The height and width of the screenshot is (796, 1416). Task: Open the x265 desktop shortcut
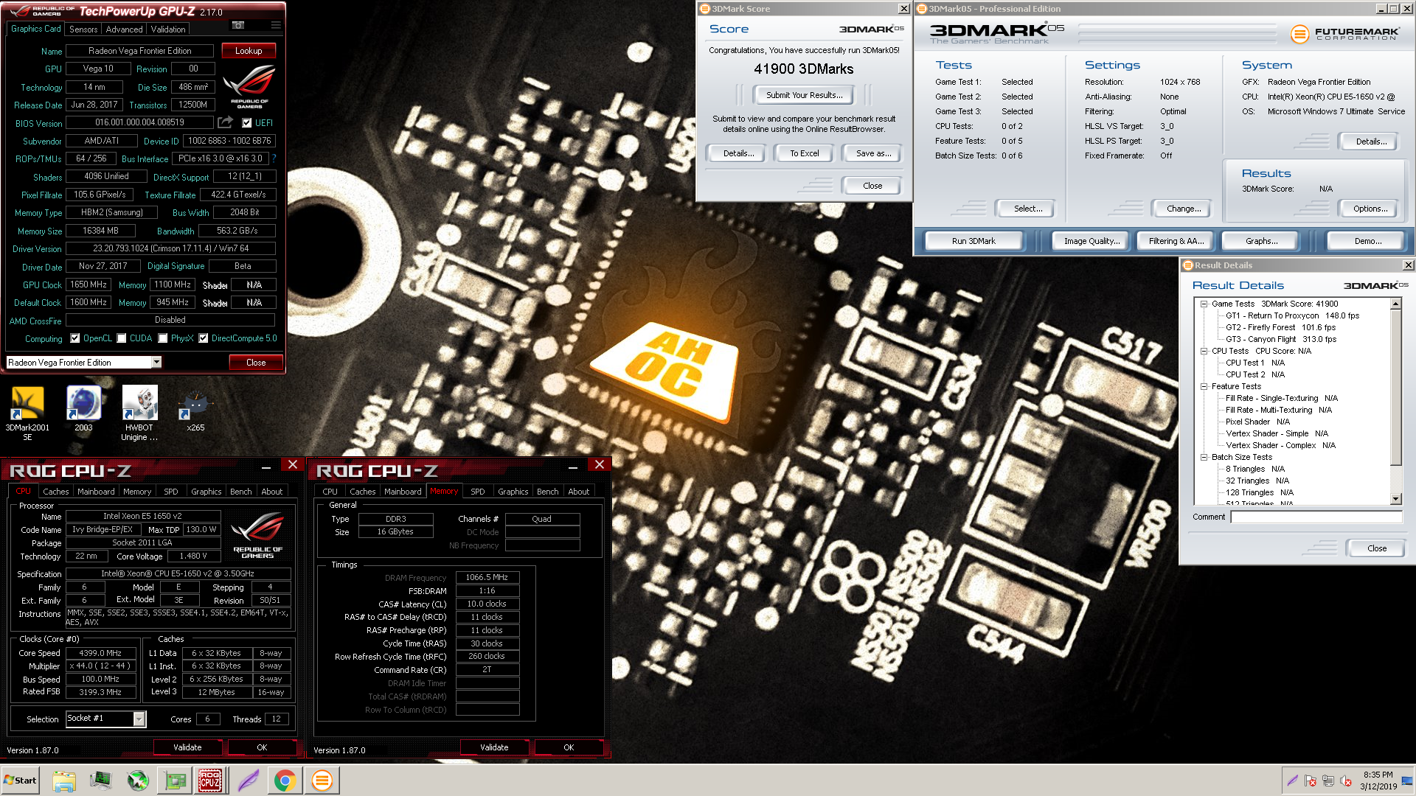pos(195,409)
